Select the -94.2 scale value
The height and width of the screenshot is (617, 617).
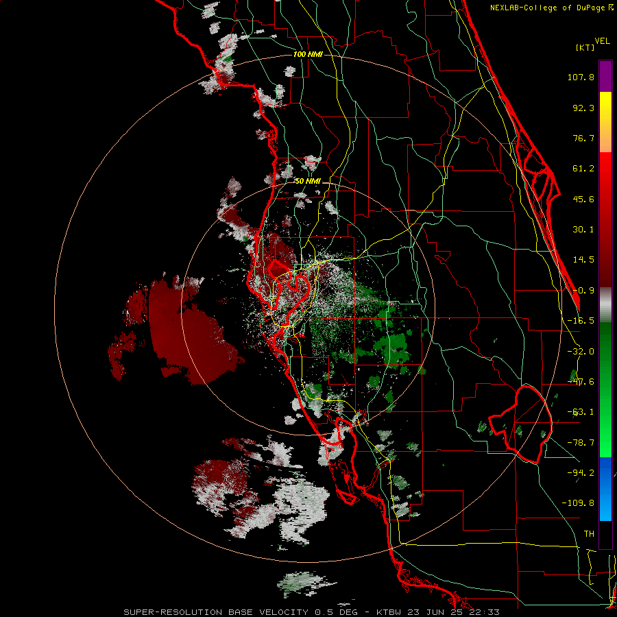[581, 473]
